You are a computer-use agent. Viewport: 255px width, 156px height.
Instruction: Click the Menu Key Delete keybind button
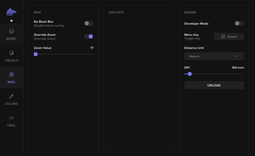coord(229,36)
